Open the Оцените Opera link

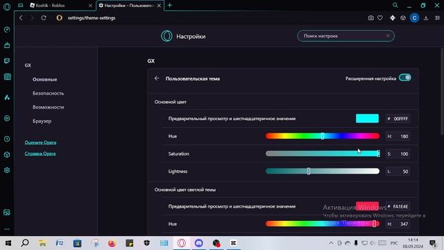click(40, 142)
